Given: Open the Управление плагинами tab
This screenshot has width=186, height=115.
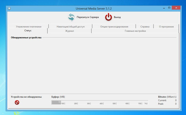Looking at the screenshot, I should tap(29, 26).
